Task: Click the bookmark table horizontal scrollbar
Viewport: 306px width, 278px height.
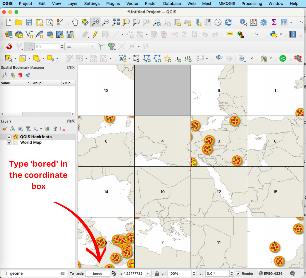Action: pyautogui.click(x=37, y=114)
